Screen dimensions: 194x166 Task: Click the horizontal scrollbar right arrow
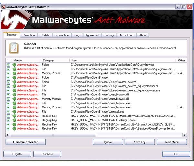tap(185, 135)
